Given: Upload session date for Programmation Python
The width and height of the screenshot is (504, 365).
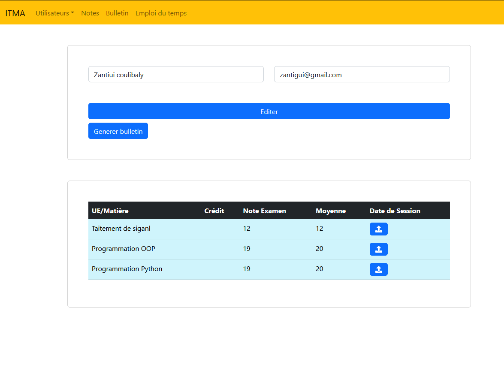Looking at the screenshot, I should click(x=378, y=269).
